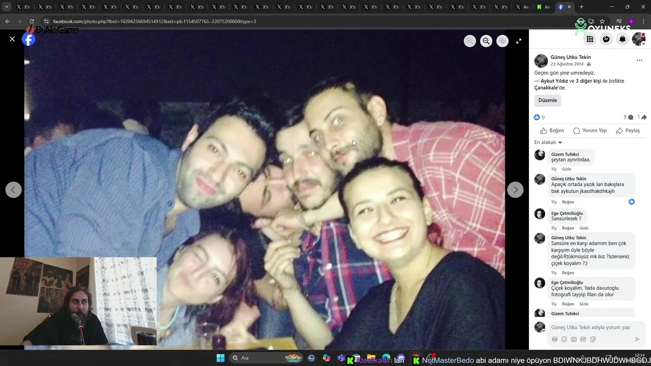The width and height of the screenshot is (651, 366).
Task: Attach photo with camera icon
Action: pos(574,340)
